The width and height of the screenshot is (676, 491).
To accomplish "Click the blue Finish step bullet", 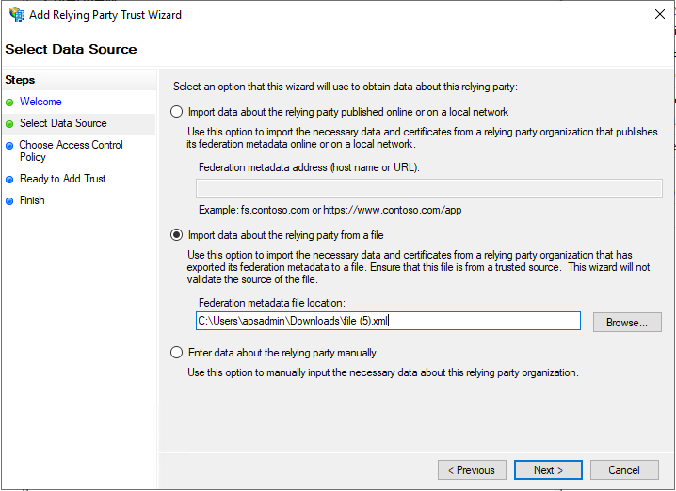I will coord(9,201).
